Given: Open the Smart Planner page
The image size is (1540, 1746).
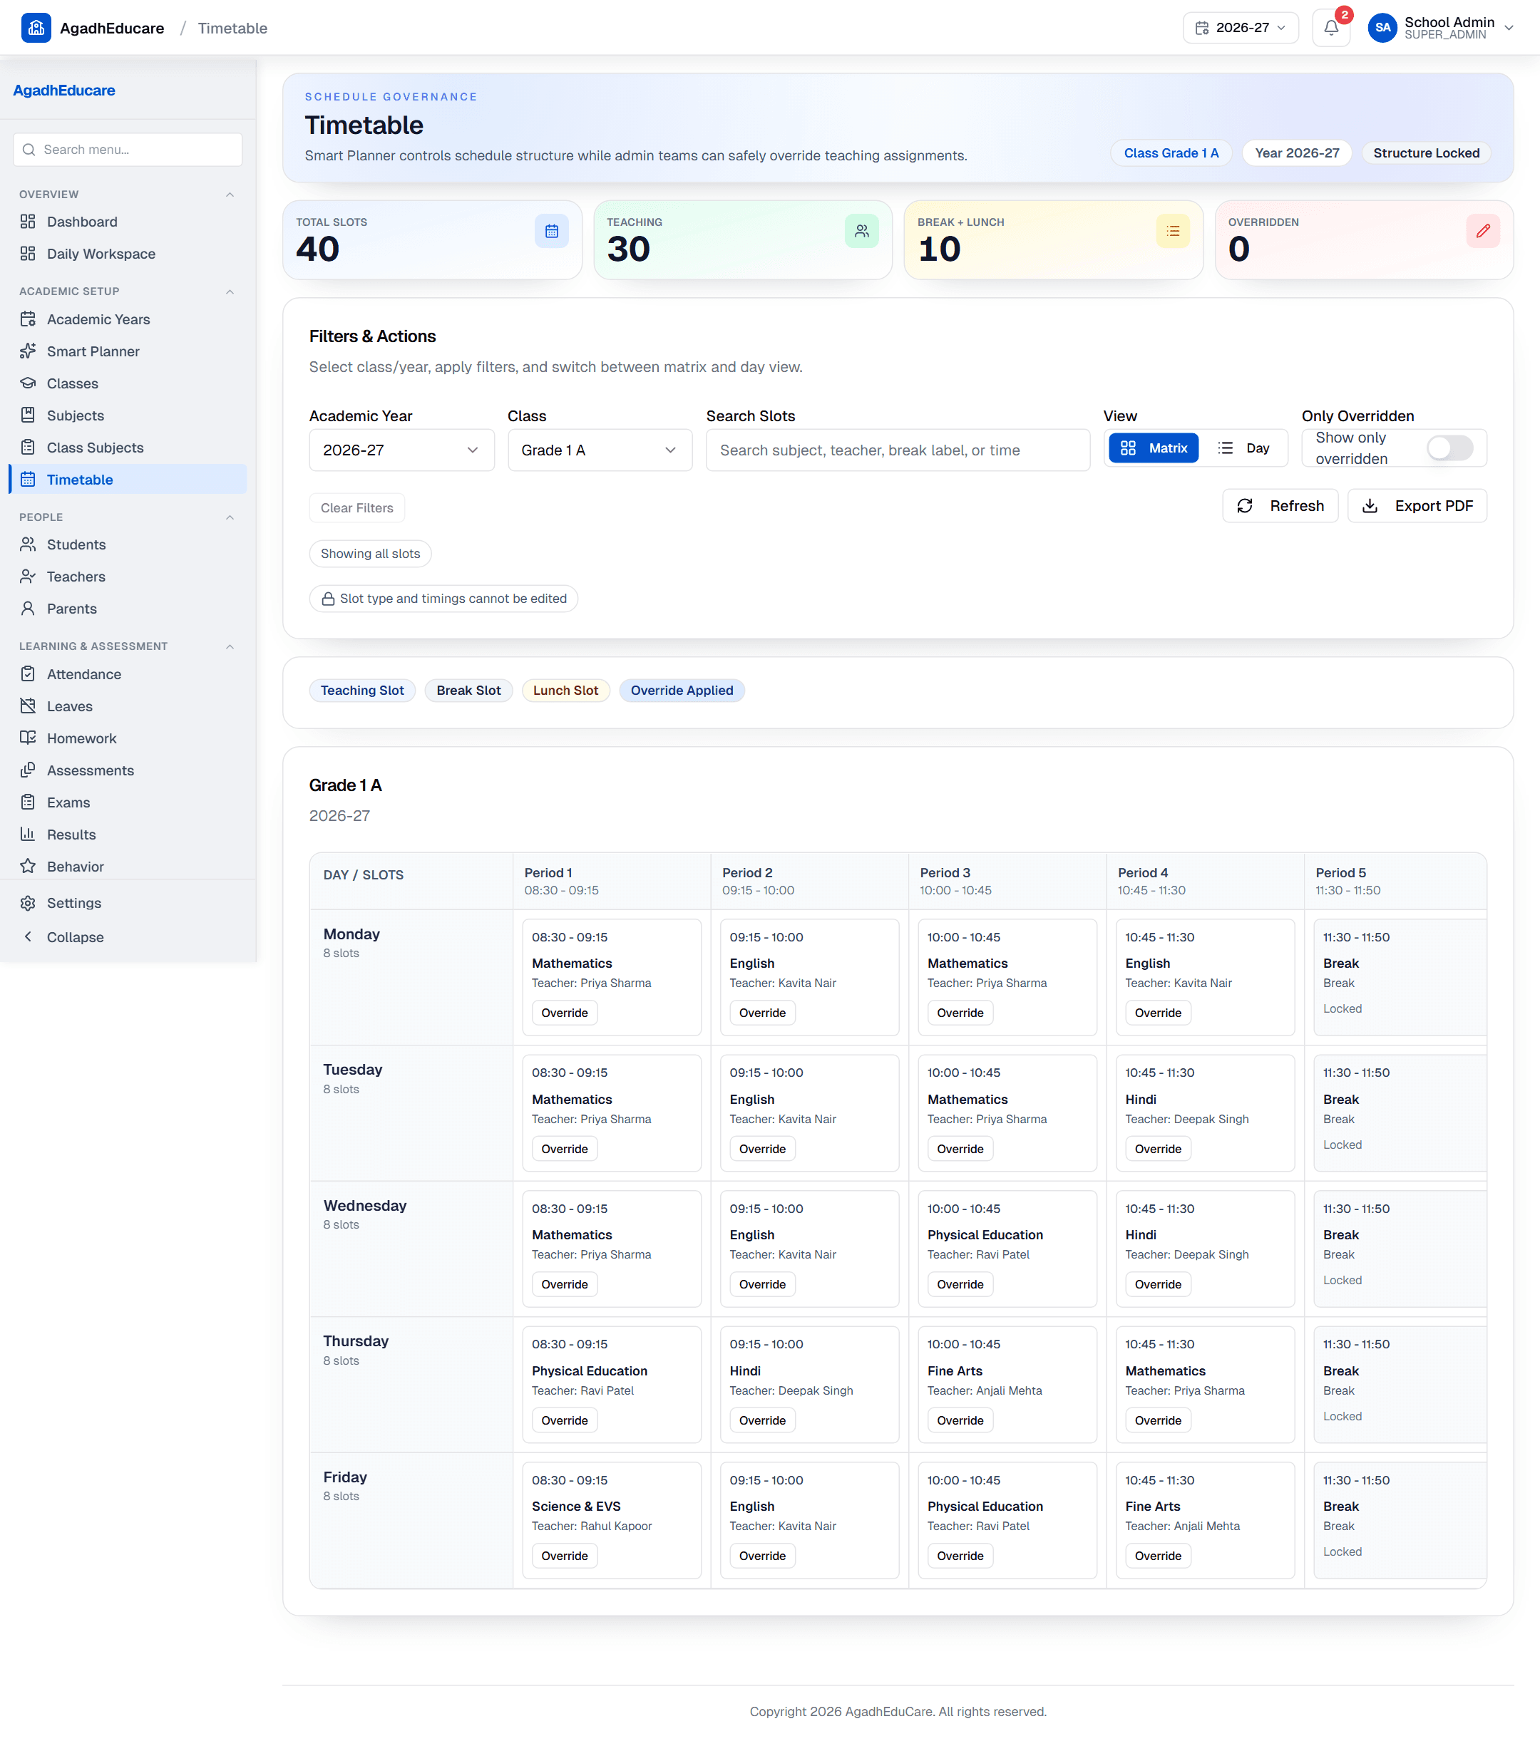Looking at the screenshot, I should click(x=128, y=351).
